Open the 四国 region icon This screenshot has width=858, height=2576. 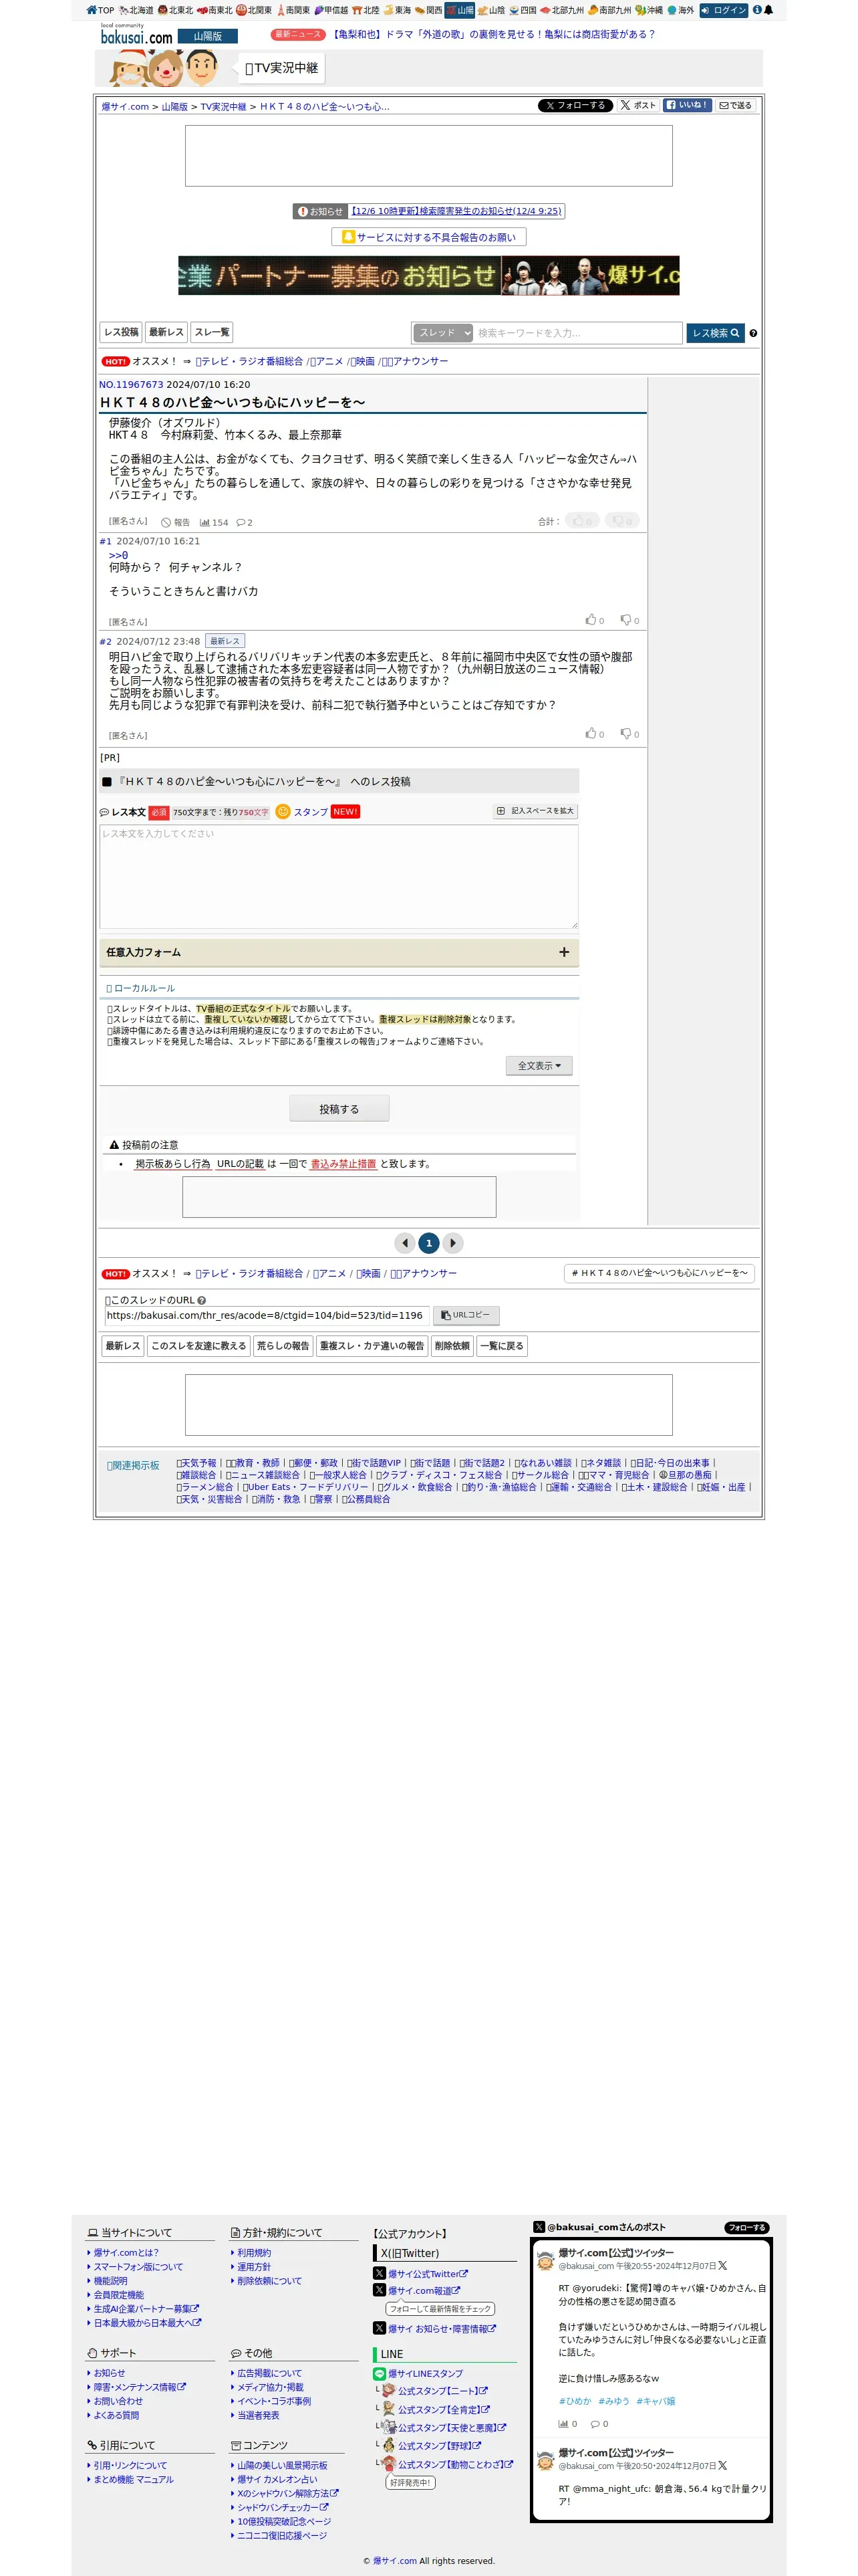tap(523, 10)
